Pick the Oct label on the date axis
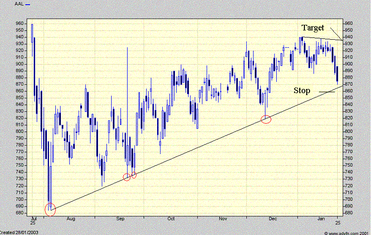The height and width of the screenshot is (235, 371). (x=171, y=219)
